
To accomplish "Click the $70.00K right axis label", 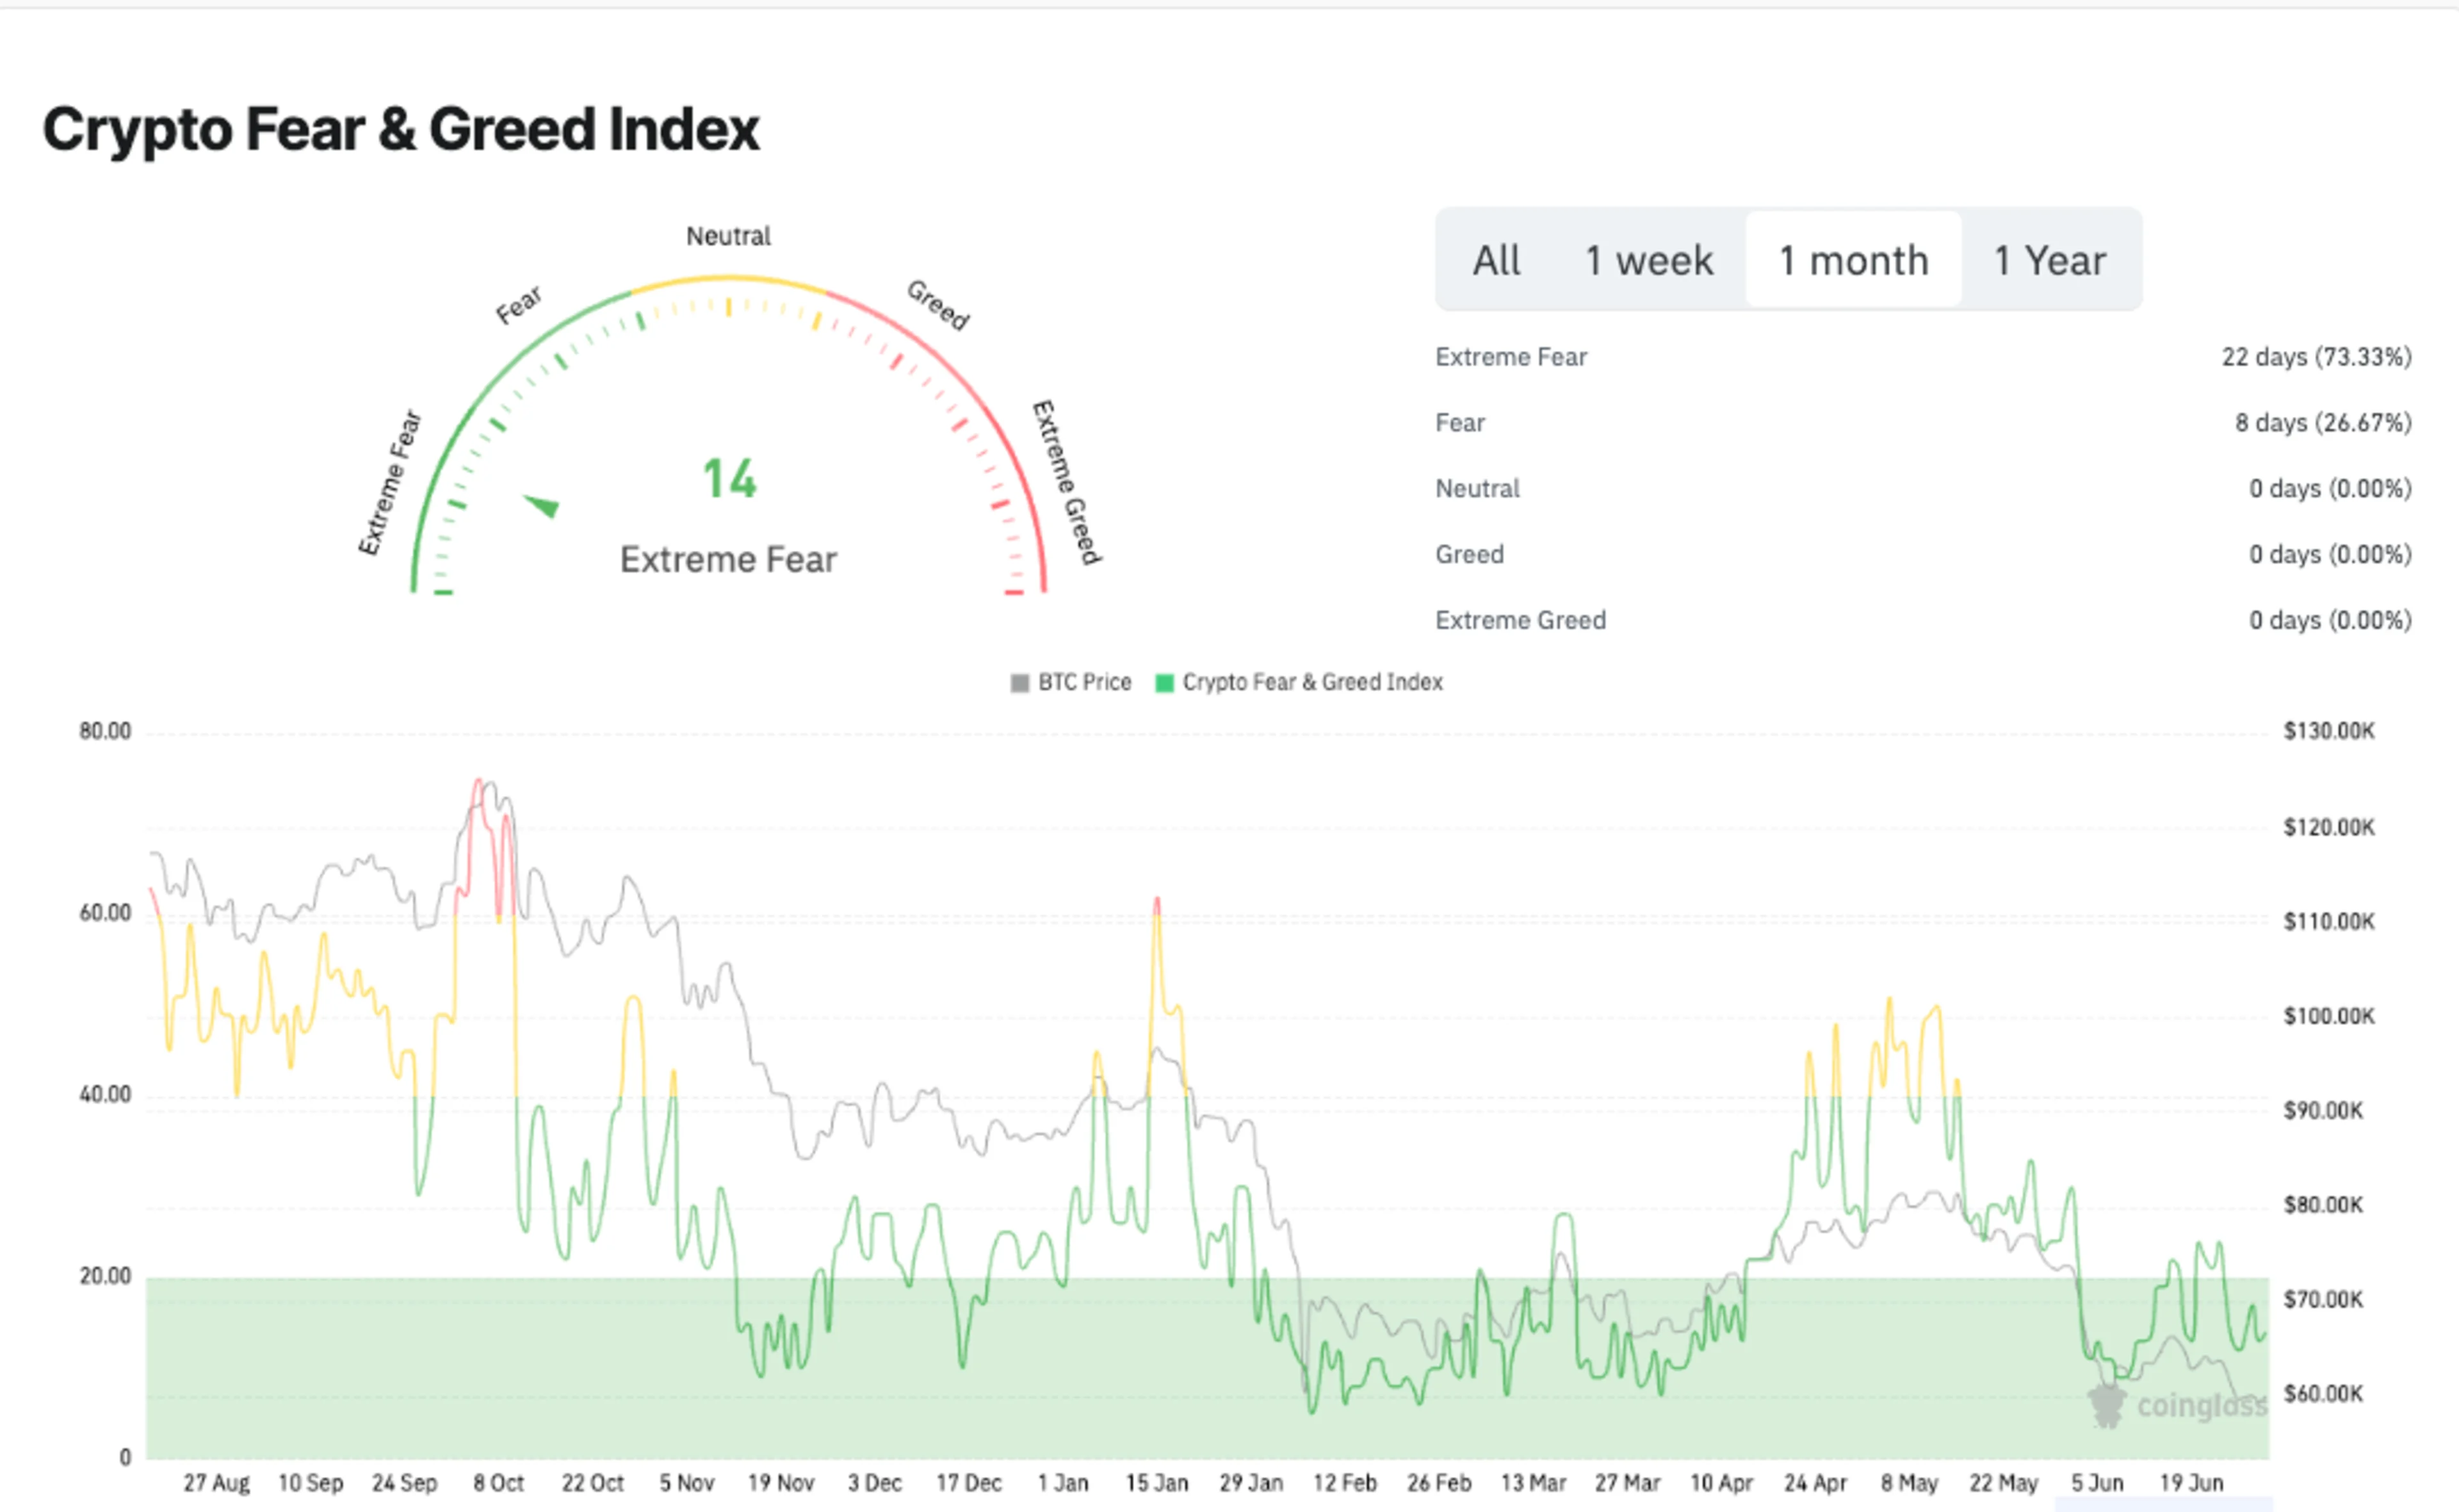I will tap(2323, 1300).
